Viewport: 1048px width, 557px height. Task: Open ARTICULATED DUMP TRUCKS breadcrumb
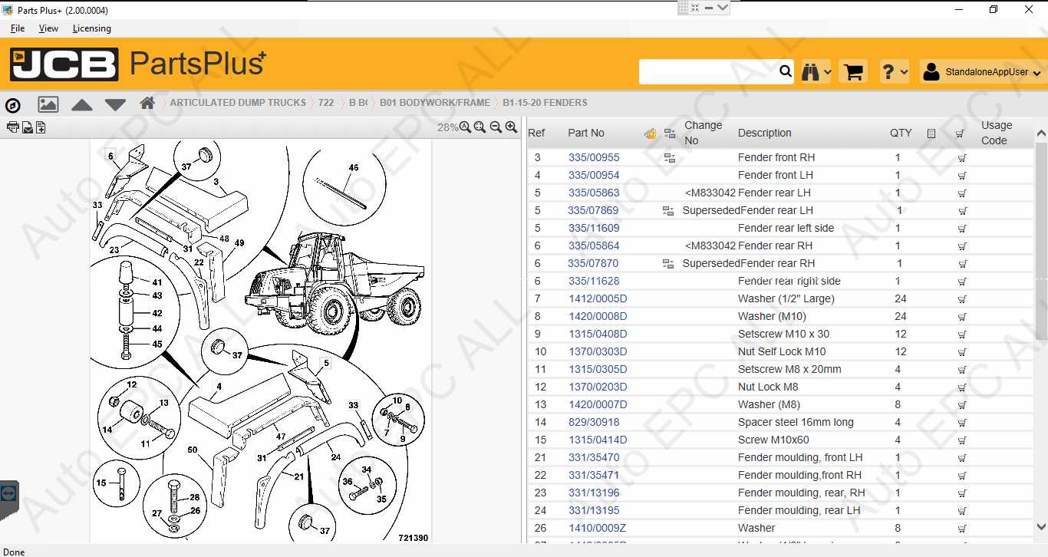click(x=238, y=103)
